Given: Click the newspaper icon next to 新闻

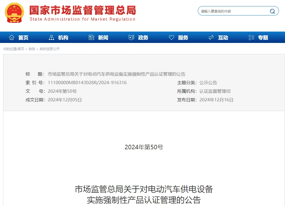Looking at the screenshot, I should (x=91, y=37).
